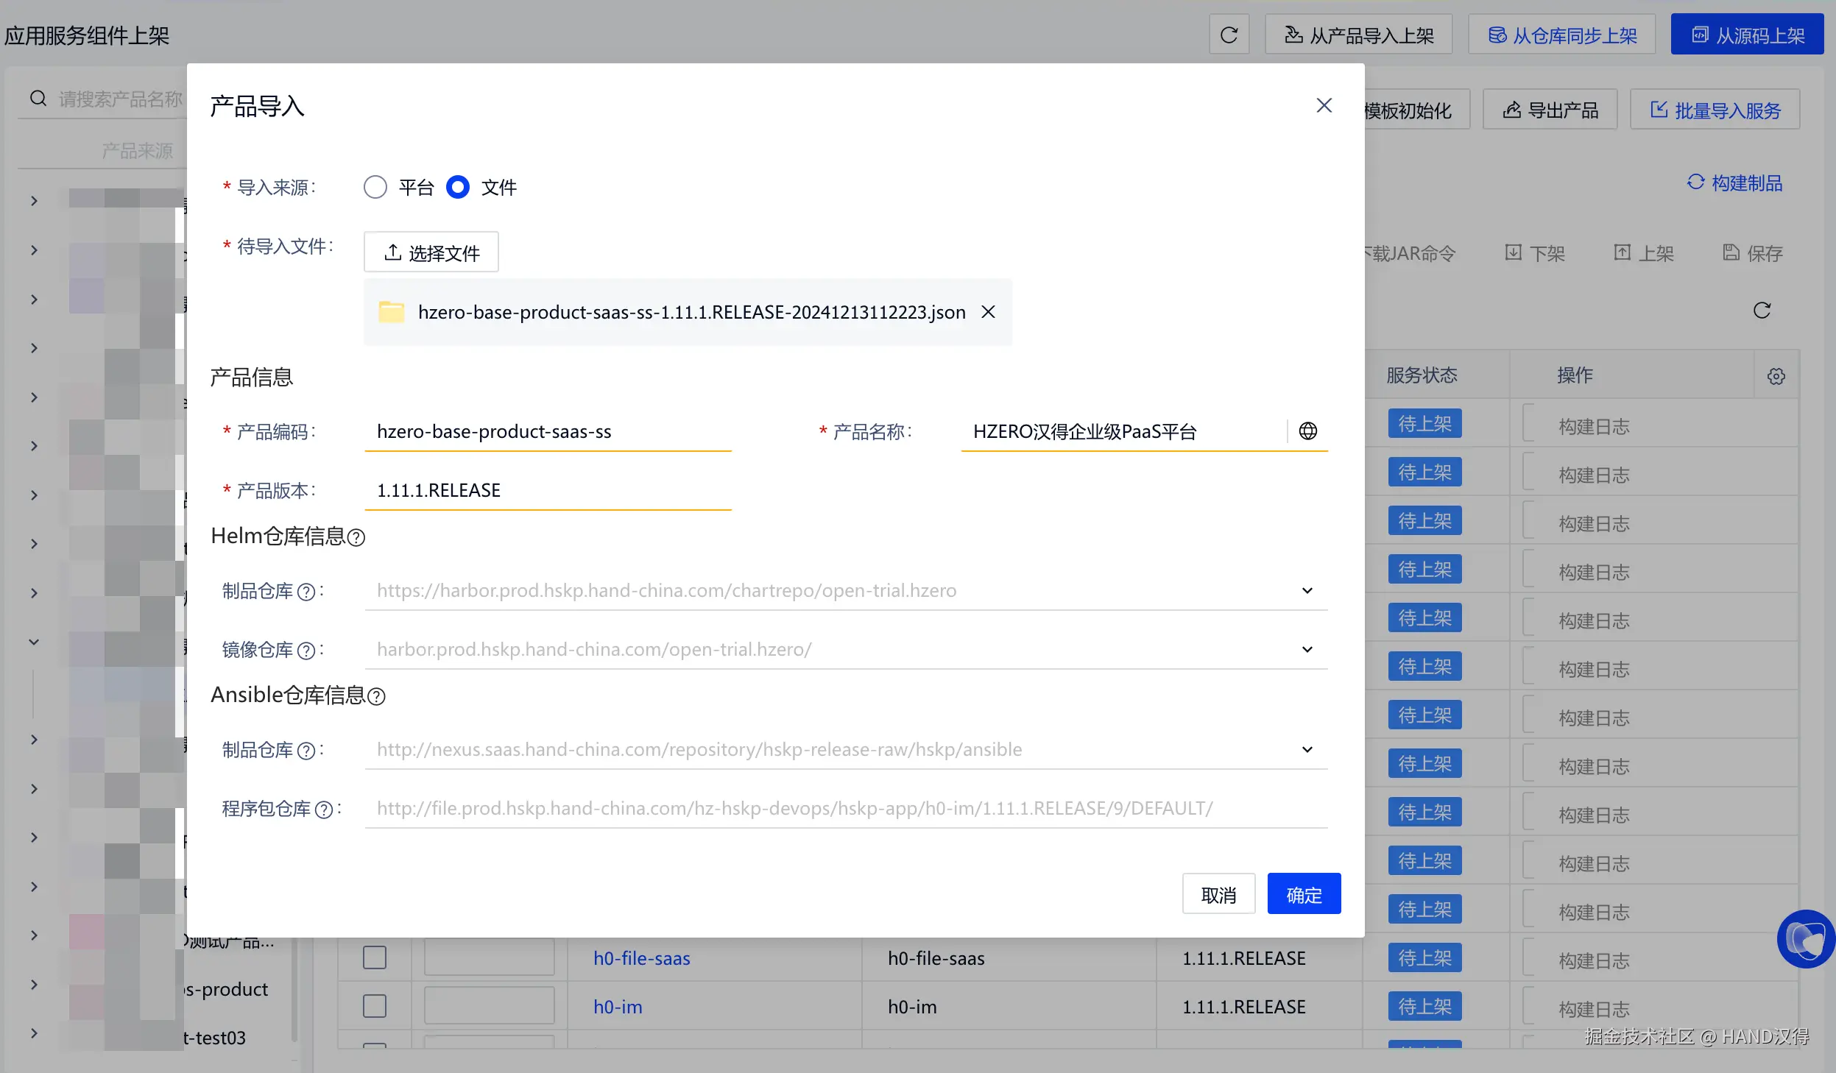Confirm import with 确定 button
The image size is (1836, 1073).
(1303, 894)
